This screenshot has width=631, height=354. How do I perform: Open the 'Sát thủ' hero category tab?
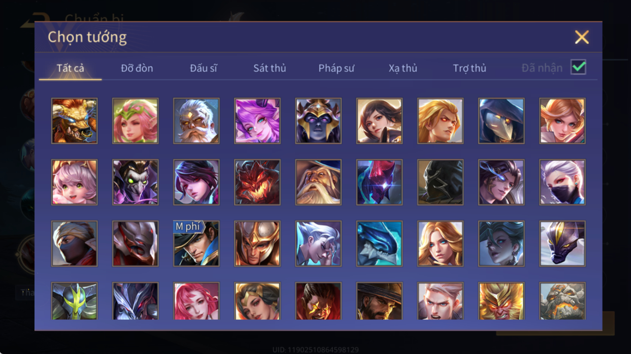click(x=269, y=68)
